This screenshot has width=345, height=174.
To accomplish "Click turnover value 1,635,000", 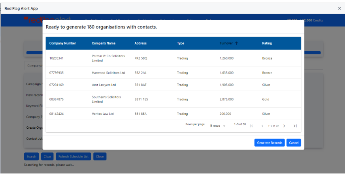I will (226, 73).
